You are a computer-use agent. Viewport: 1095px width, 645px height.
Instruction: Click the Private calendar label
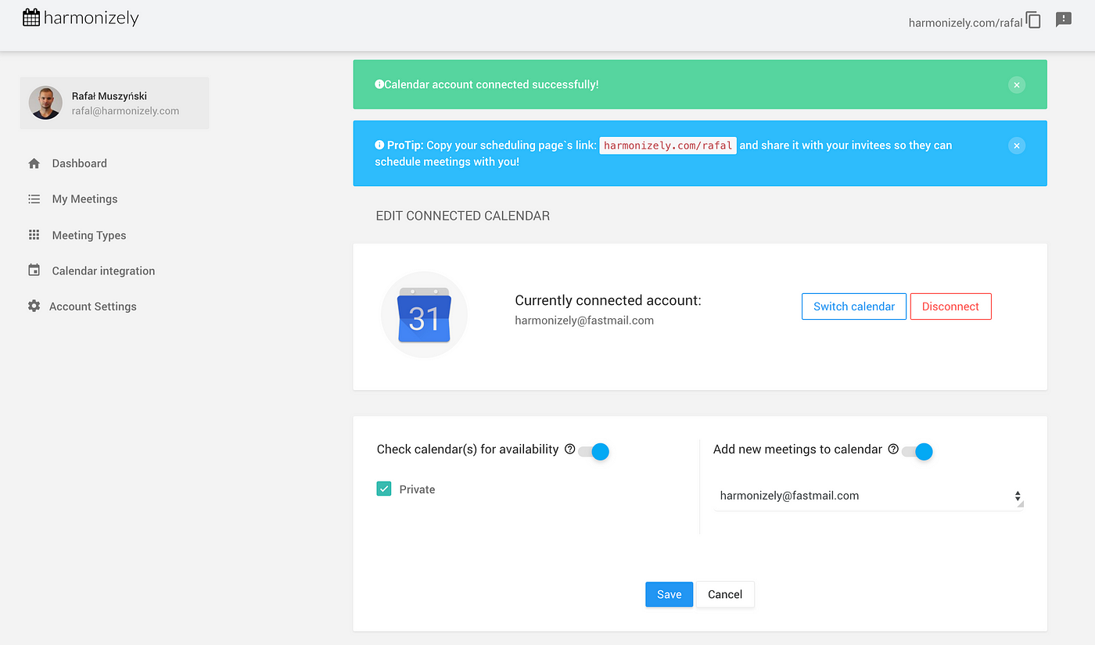coord(417,489)
